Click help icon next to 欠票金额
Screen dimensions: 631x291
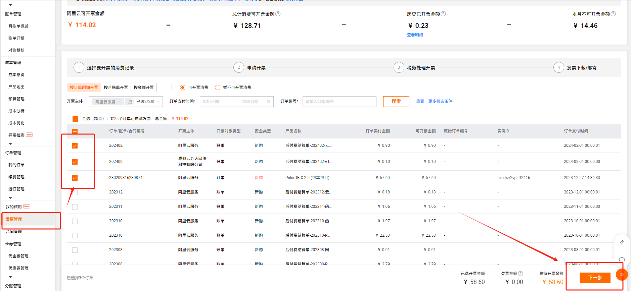click(x=521, y=274)
